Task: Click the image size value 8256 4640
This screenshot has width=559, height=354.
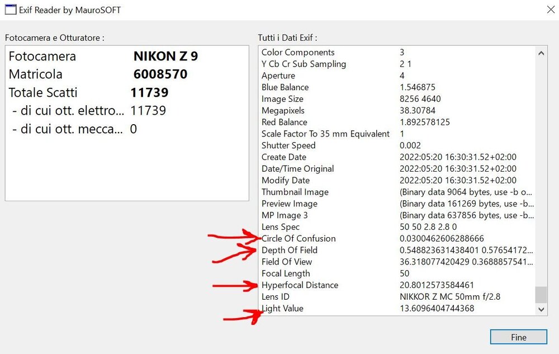Action: 420,99
